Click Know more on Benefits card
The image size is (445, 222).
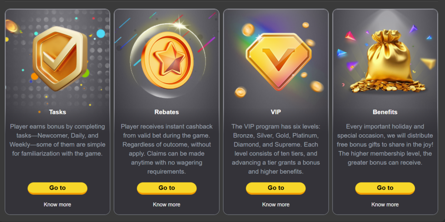385,204
